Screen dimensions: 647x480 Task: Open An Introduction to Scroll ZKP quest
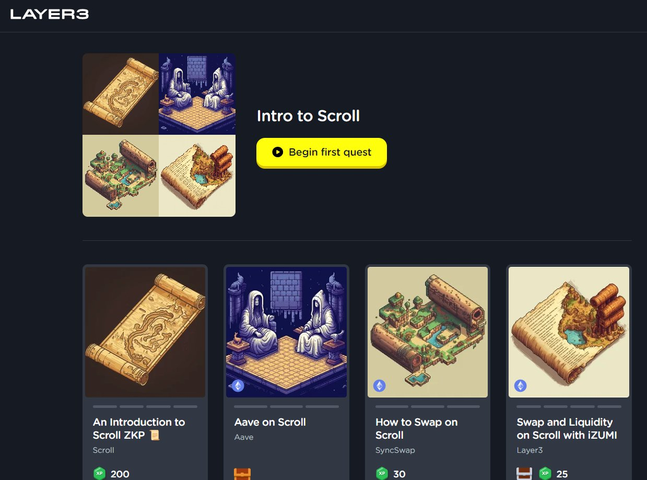point(139,428)
